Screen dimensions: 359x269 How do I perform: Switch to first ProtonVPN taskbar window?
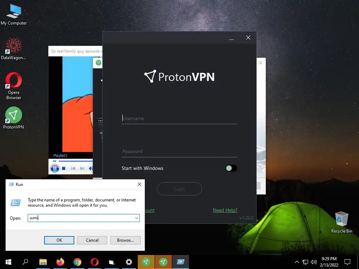(x=146, y=262)
